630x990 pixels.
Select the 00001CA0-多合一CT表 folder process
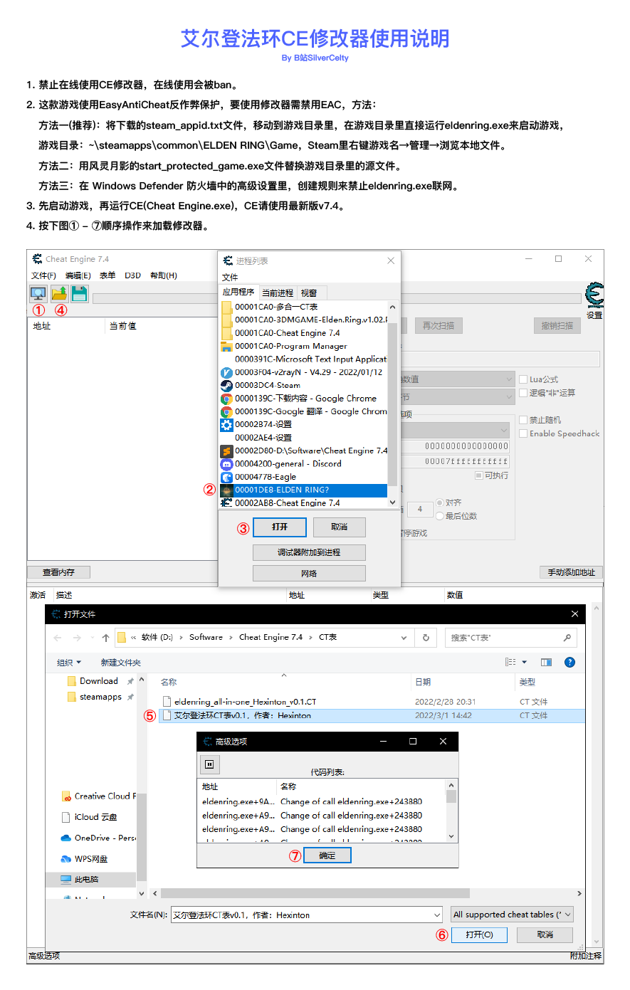click(x=304, y=307)
